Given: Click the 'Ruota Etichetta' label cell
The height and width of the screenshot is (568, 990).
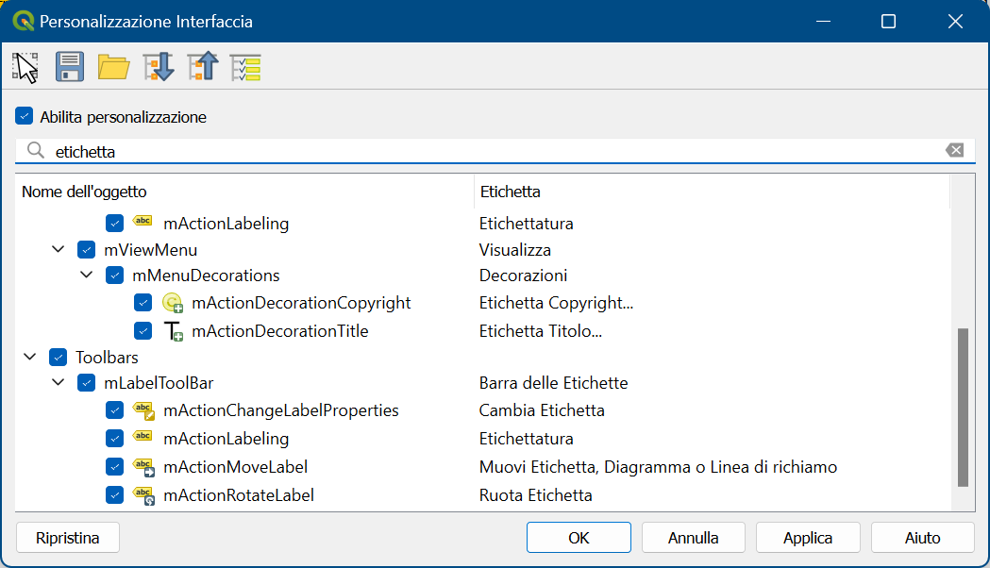Looking at the screenshot, I should click(x=535, y=494).
